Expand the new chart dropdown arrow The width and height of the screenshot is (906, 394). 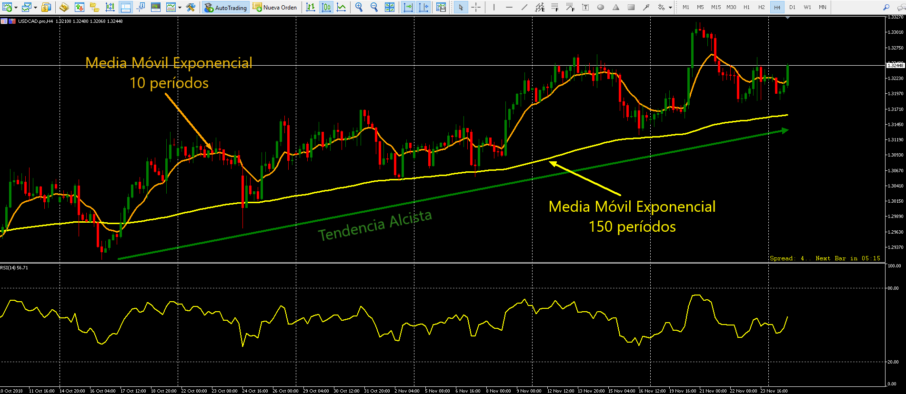[x=16, y=8]
